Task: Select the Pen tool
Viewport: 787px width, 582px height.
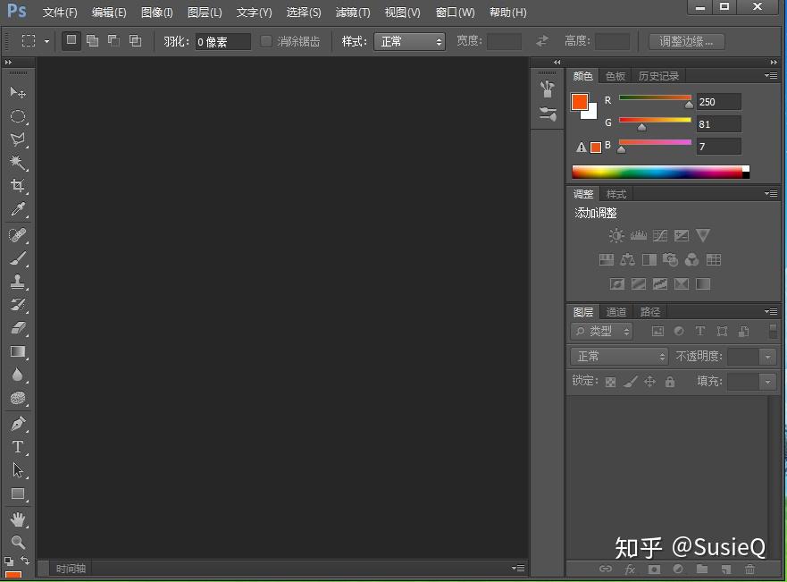Action: [18, 424]
